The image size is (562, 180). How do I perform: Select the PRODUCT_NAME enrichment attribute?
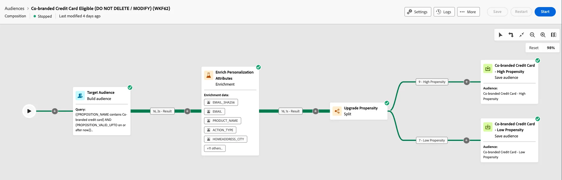223,121
